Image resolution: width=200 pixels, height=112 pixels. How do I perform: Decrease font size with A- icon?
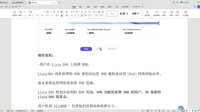[x=57, y=12]
